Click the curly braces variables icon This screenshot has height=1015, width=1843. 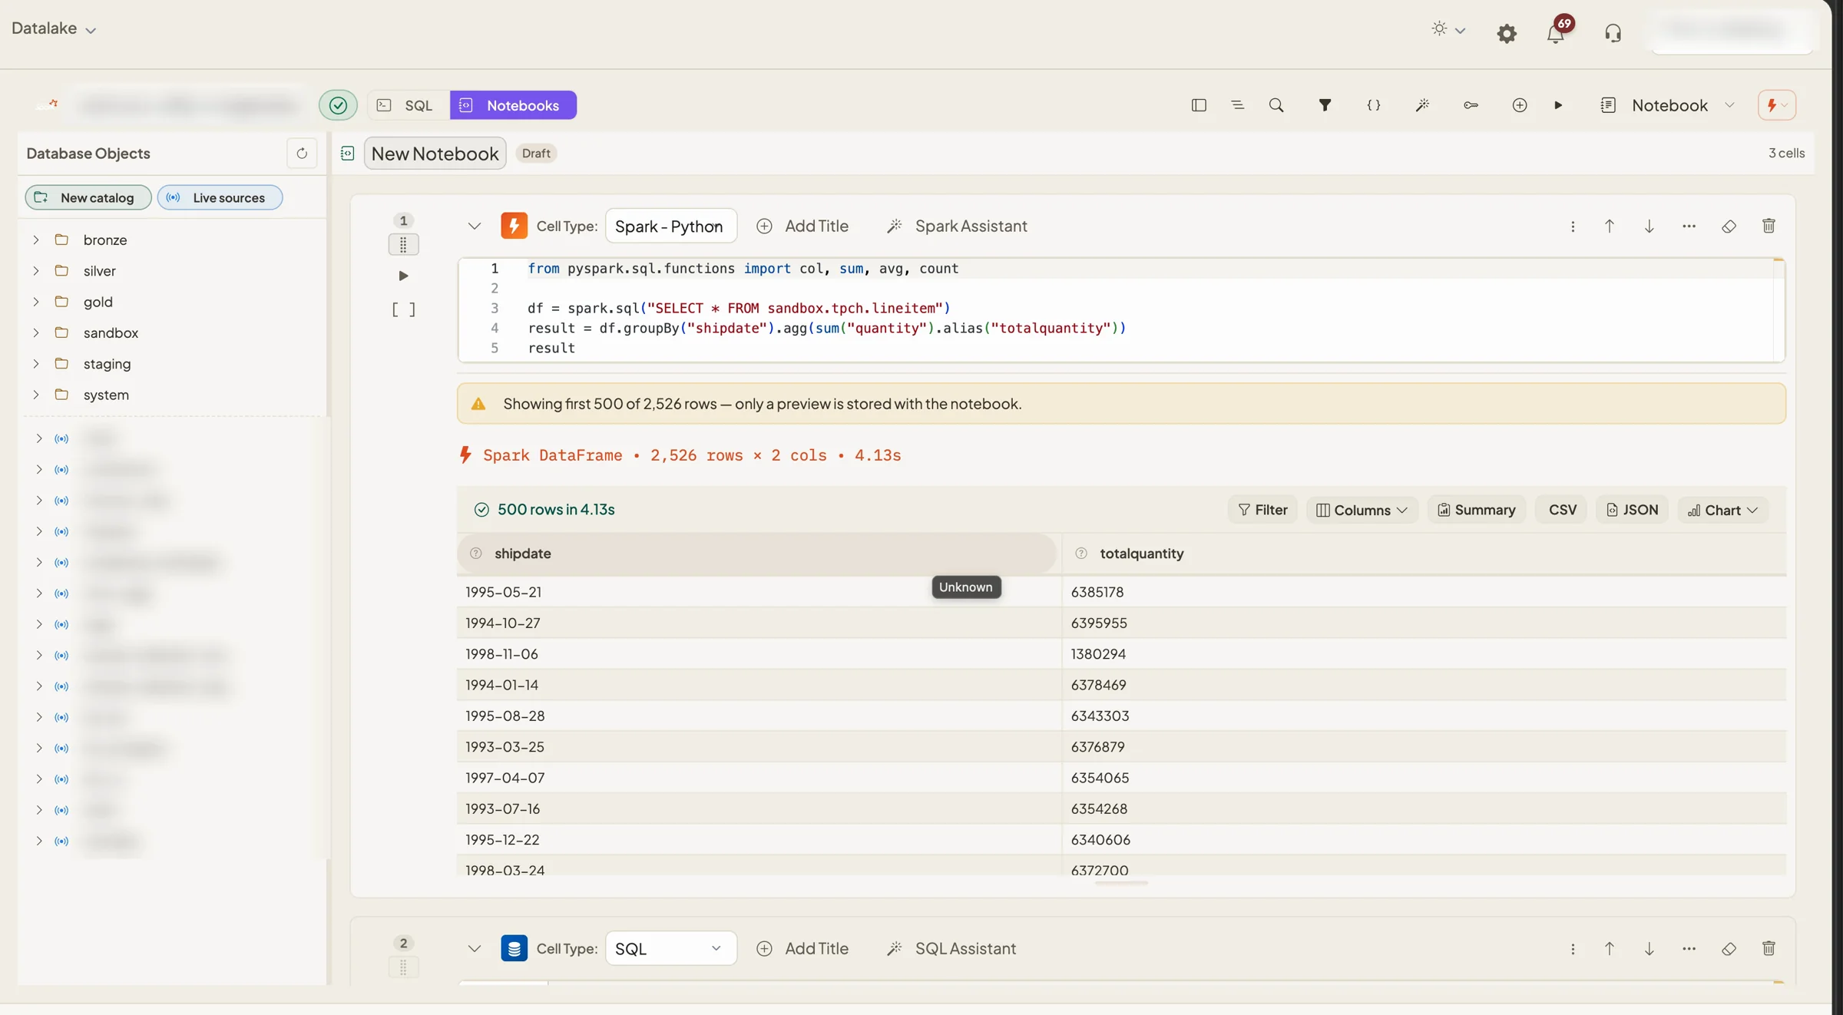(x=1374, y=105)
